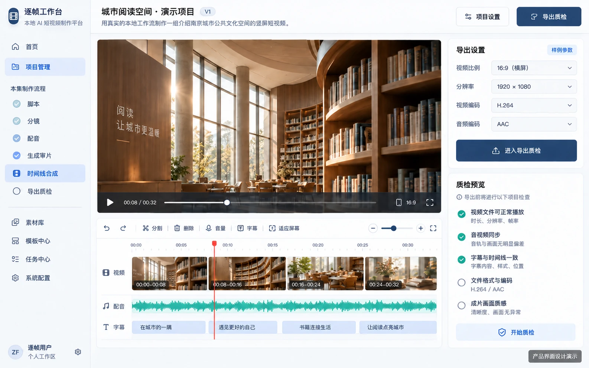Go to 首页 in the sidebar
The width and height of the screenshot is (589, 368).
(x=45, y=47)
